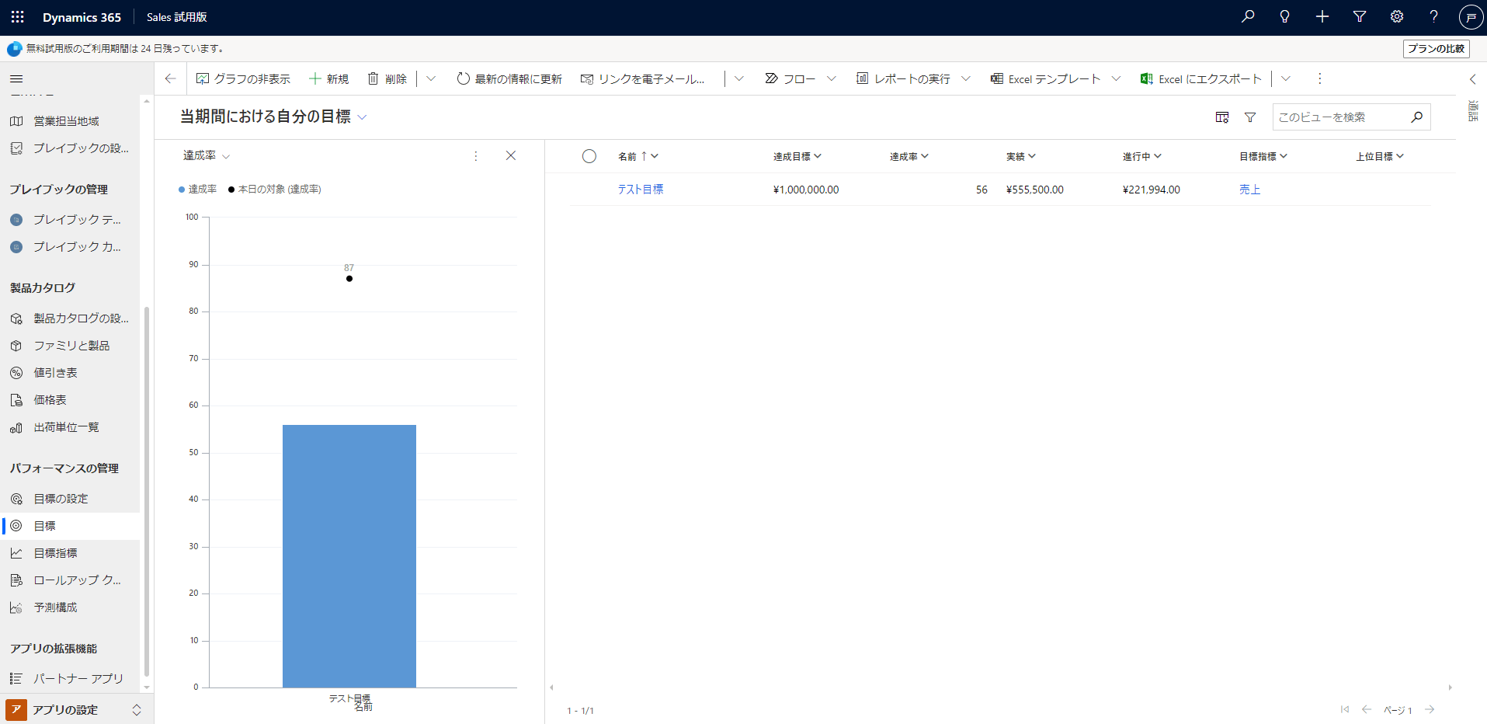Open 出荷単位一覧 in sidebar
This screenshot has height=724, width=1487.
pyautogui.click(x=70, y=427)
